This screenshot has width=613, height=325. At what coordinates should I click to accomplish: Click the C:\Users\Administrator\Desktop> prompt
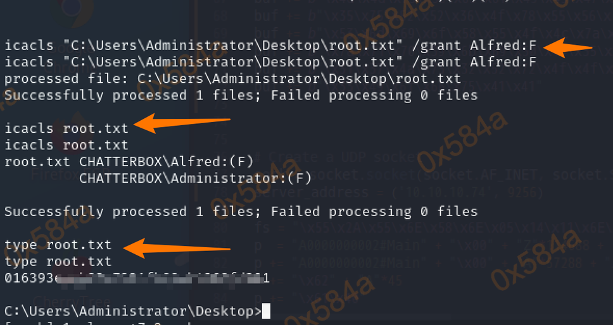[132, 311]
